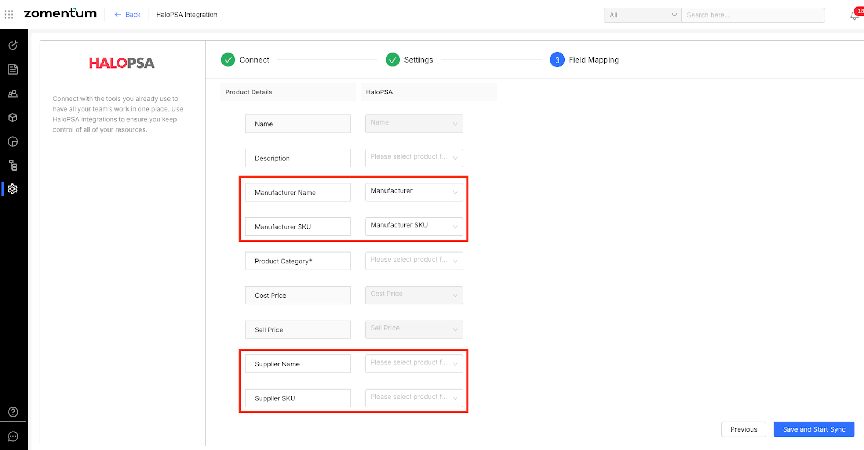Open the Manufacturer SKU mapping dropdown
Screen dimensions: 864x450
[414, 227]
